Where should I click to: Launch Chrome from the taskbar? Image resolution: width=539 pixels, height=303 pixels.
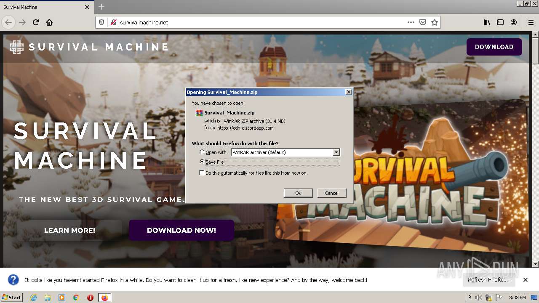pyautogui.click(x=76, y=298)
